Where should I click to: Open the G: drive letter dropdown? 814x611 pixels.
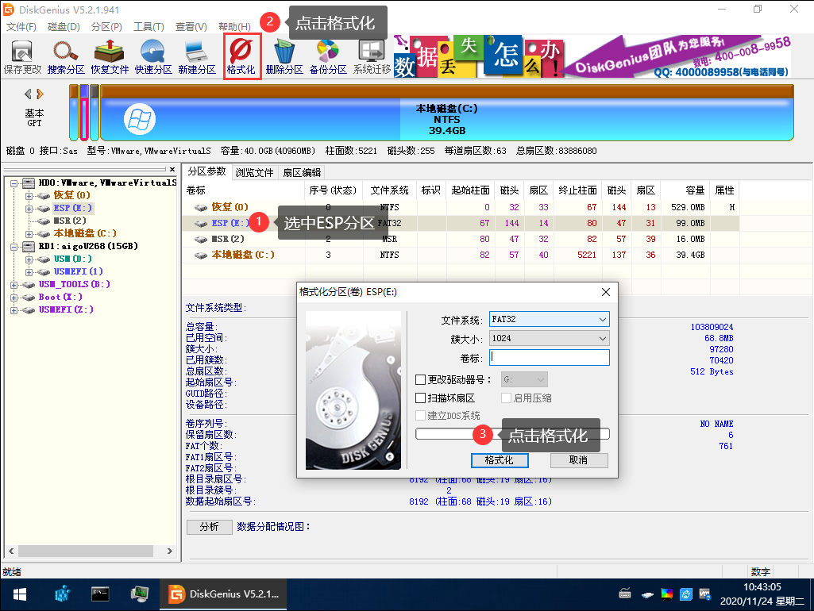[x=524, y=379]
